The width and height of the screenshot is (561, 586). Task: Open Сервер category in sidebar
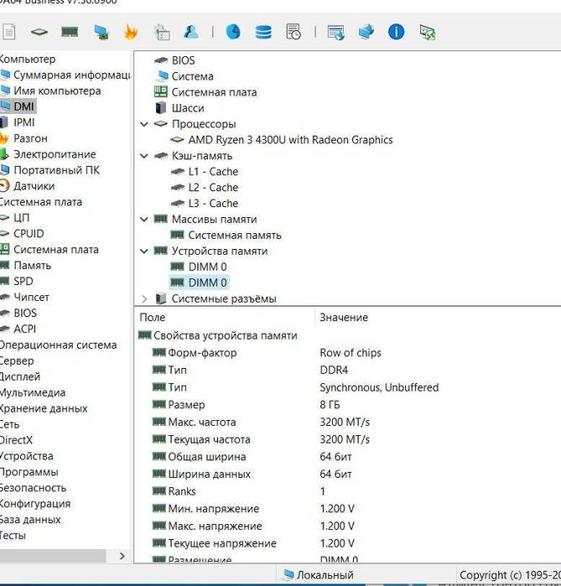(17, 360)
